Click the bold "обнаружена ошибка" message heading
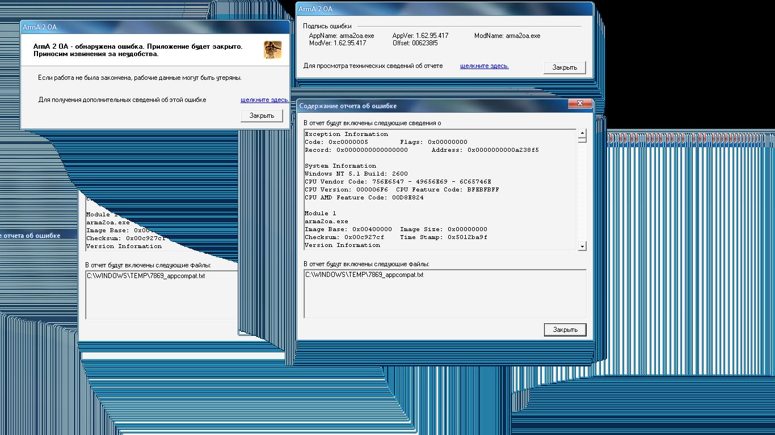775x435 pixels. (x=138, y=50)
